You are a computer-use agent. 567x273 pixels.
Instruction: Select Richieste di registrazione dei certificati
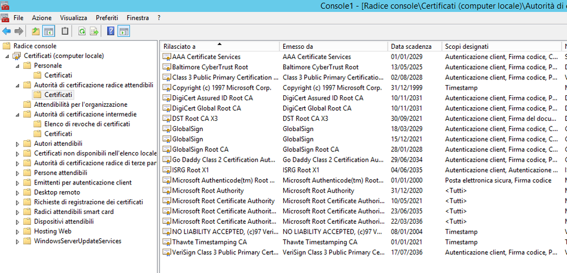[89, 202]
